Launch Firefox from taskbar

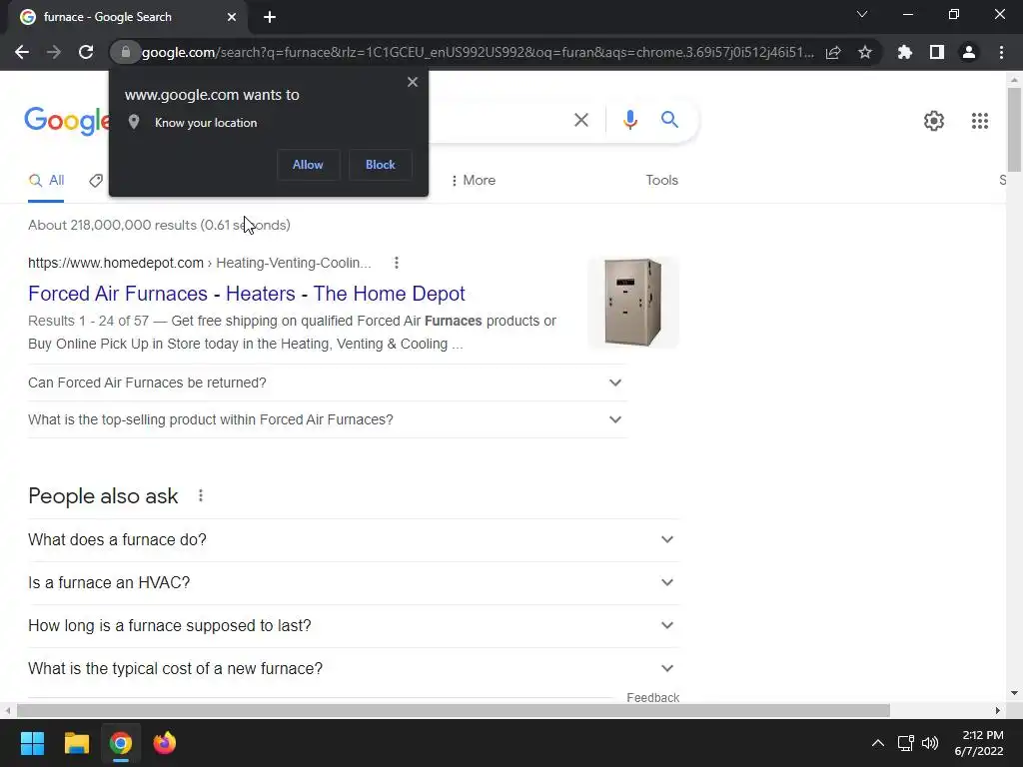pyautogui.click(x=165, y=743)
